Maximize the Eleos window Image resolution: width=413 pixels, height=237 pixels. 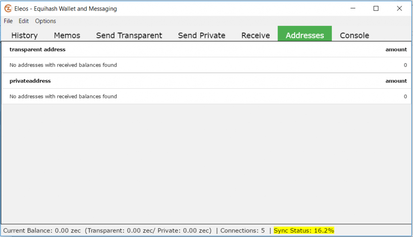(x=376, y=8)
